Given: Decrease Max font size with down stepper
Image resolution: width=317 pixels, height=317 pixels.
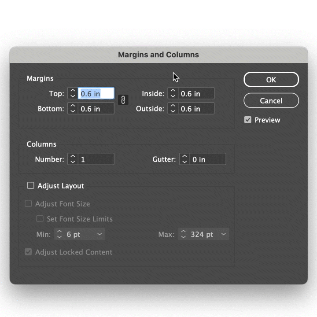Looking at the screenshot, I should 183,237.
